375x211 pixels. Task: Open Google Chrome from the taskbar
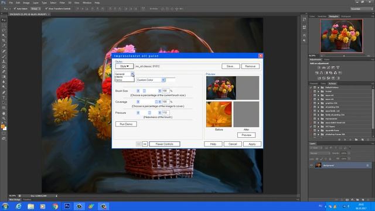(55, 206)
